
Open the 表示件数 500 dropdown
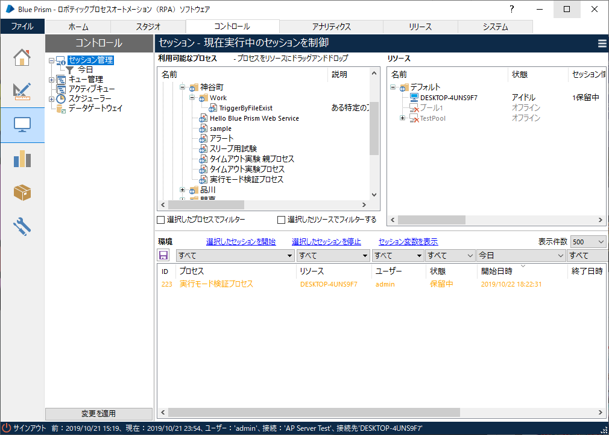click(588, 242)
